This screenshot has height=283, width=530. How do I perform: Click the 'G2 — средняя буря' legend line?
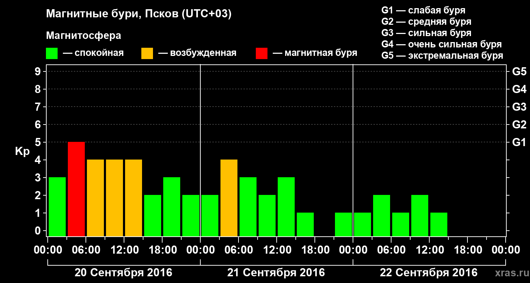pos(426,22)
